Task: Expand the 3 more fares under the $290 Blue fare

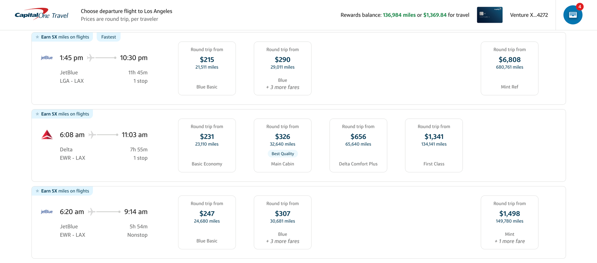Action: point(282,87)
